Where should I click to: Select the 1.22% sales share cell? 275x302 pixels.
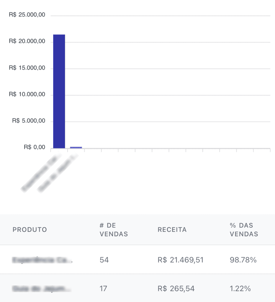click(x=240, y=288)
